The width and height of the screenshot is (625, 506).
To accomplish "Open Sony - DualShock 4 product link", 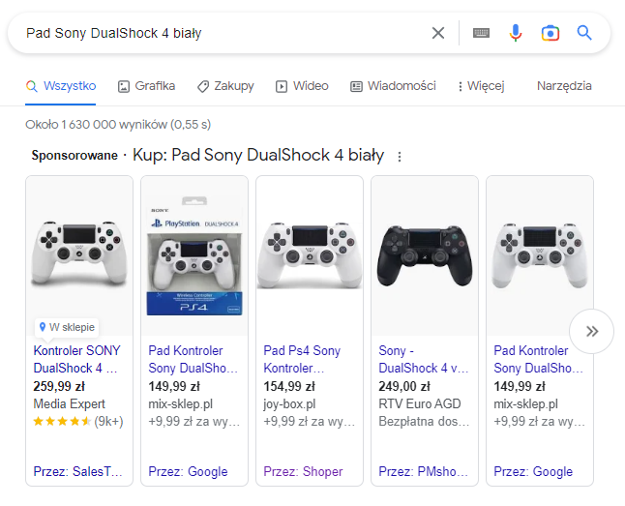I will click(x=424, y=359).
